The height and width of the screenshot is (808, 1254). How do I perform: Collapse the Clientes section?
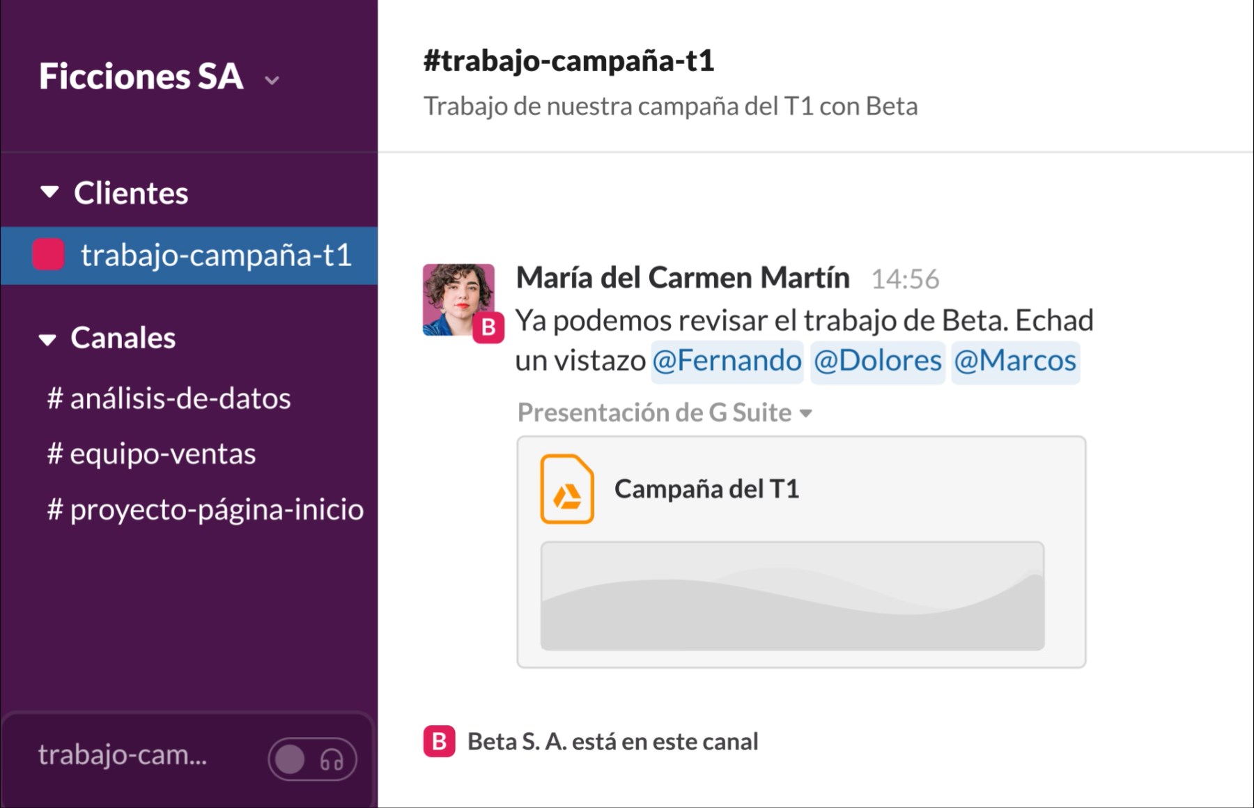49,192
